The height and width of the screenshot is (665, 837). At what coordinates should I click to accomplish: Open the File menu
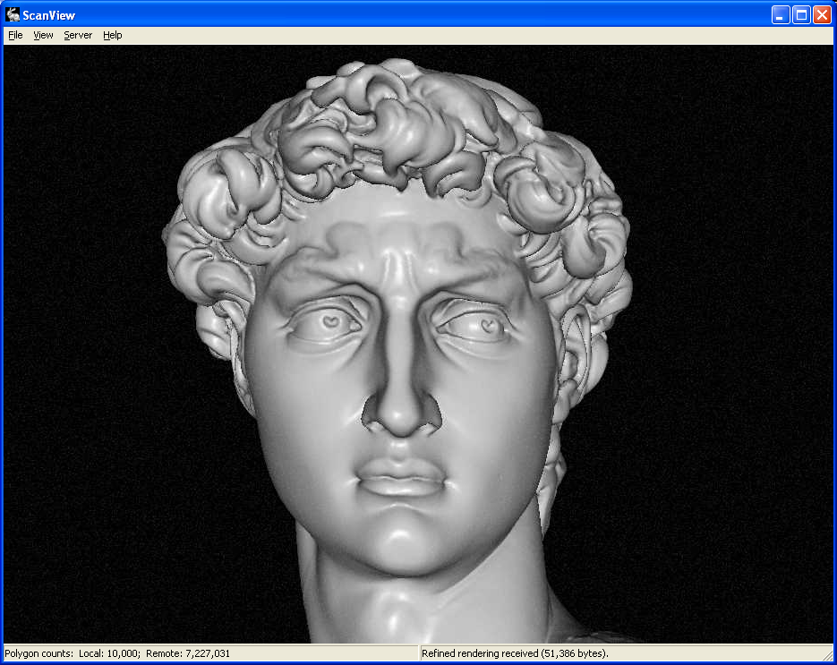(15, 35)
